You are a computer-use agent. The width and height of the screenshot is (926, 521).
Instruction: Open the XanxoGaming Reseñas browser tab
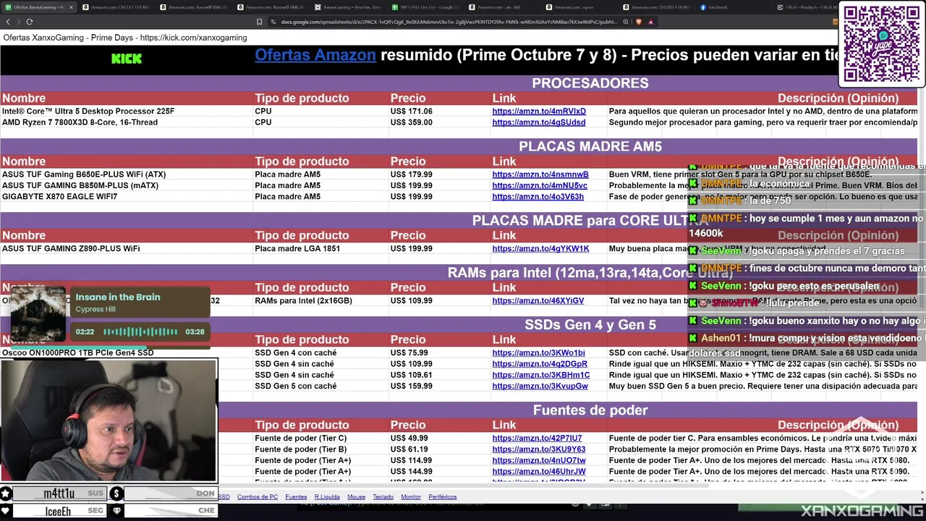point(348,7)
